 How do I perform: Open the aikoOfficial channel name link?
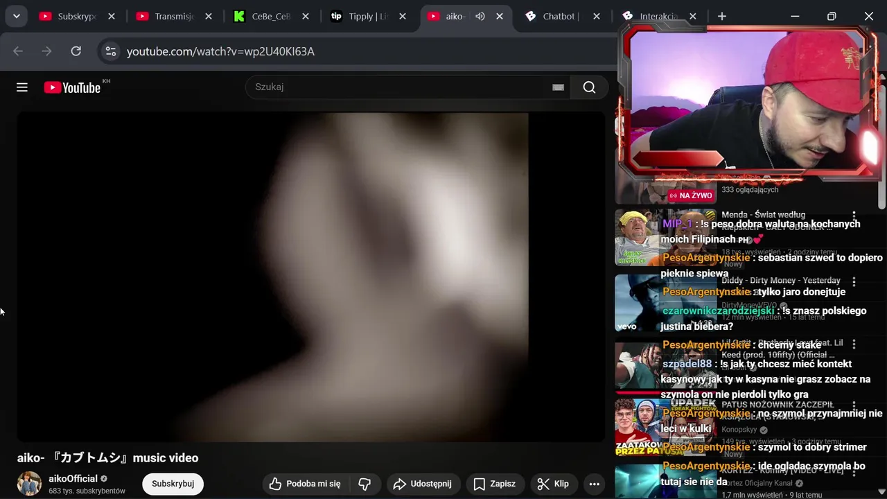(73, 479)
